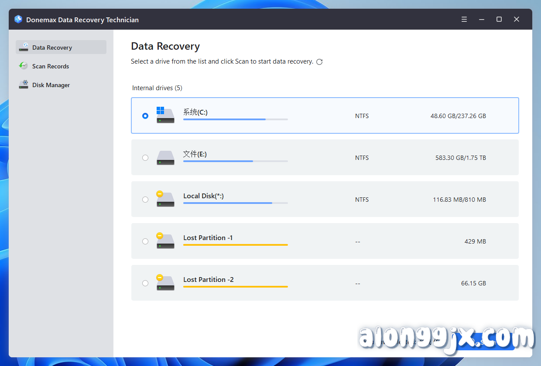Click the lost partition icon beside Lost Partition -1
Viewport: 541px width, 366px height.
[165, 241]
